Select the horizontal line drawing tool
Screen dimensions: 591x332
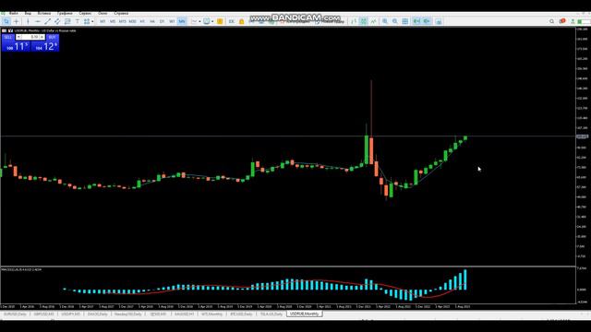[x=38, y=21]
